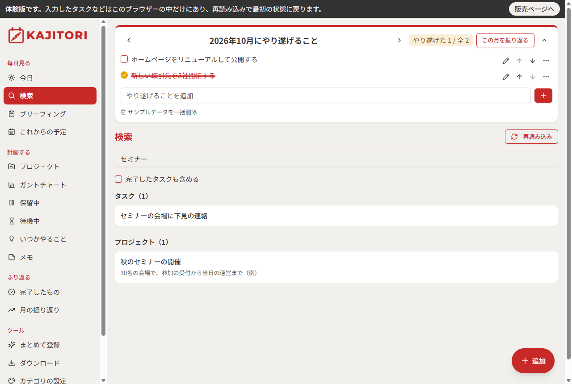Click the sidebar vertical scrollbar

(x=104, y=181)
